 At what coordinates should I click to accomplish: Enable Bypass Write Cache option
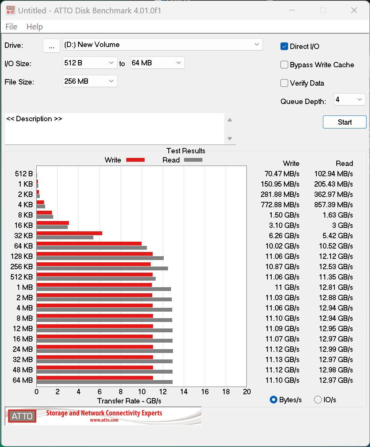click(284, 65)
